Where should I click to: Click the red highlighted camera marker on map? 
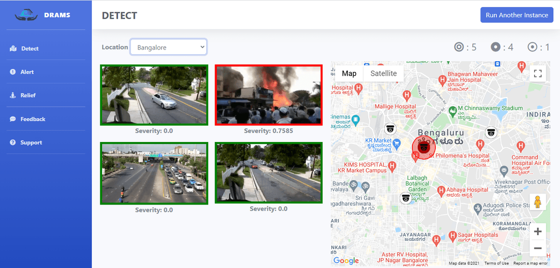(x=424, y=148)
